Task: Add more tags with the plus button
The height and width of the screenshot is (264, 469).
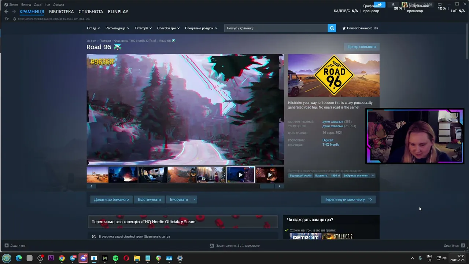Action: click(x=373, y=176)
